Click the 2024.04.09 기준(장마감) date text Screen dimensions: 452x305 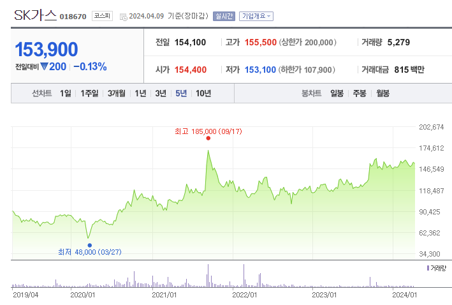[169, 16]
